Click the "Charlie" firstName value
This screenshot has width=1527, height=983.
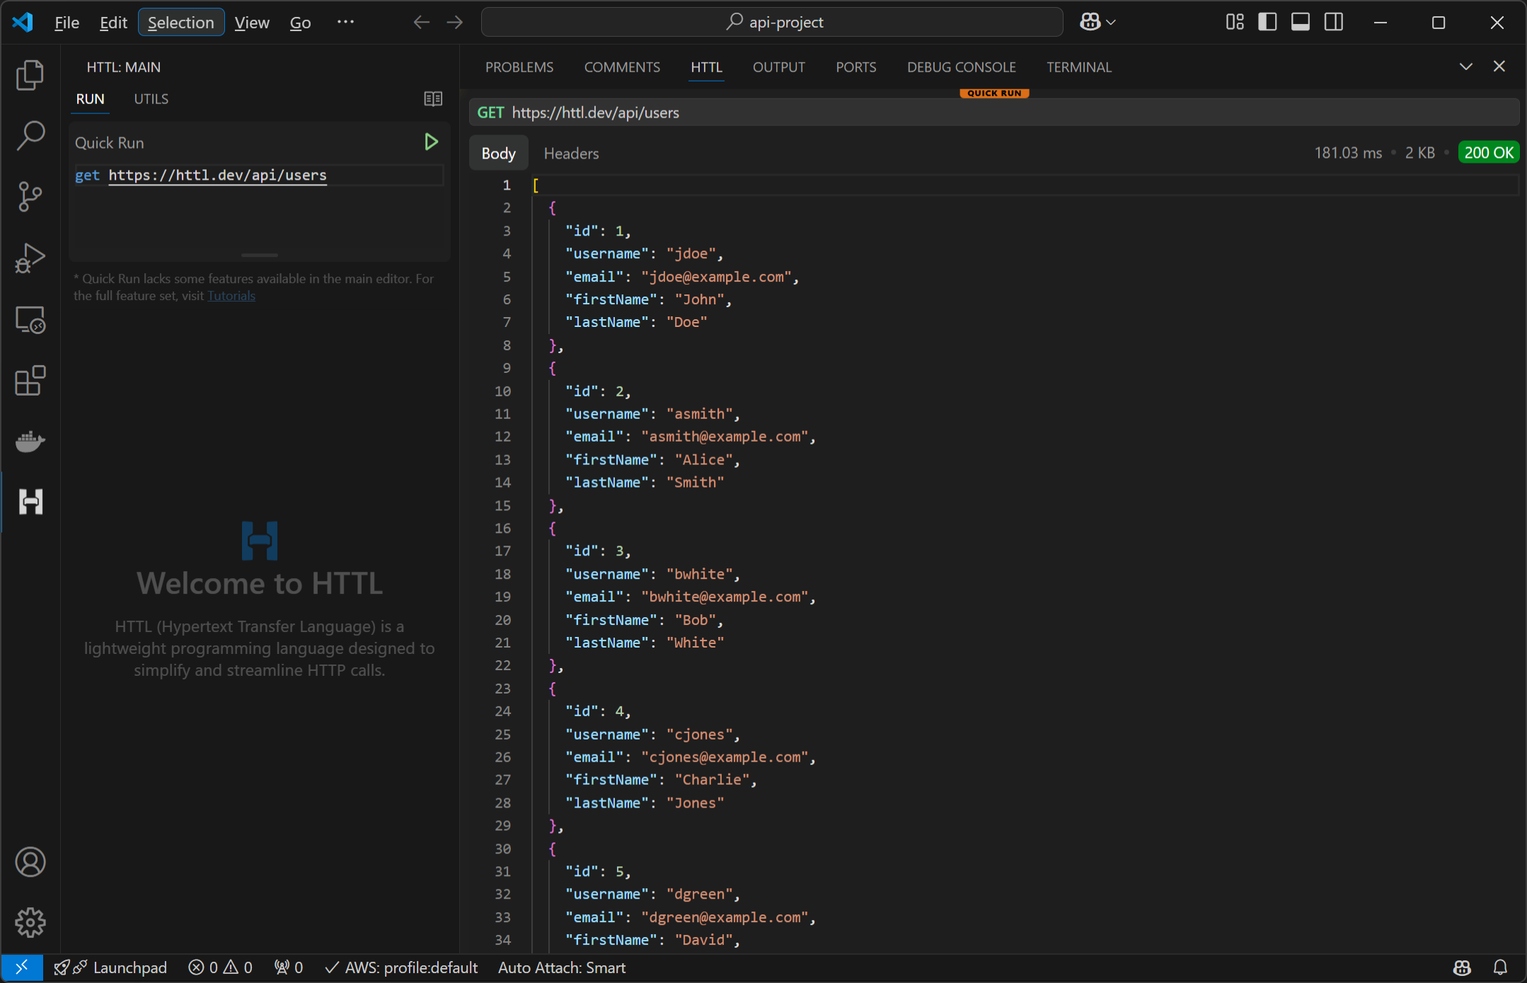pos(711,780)
